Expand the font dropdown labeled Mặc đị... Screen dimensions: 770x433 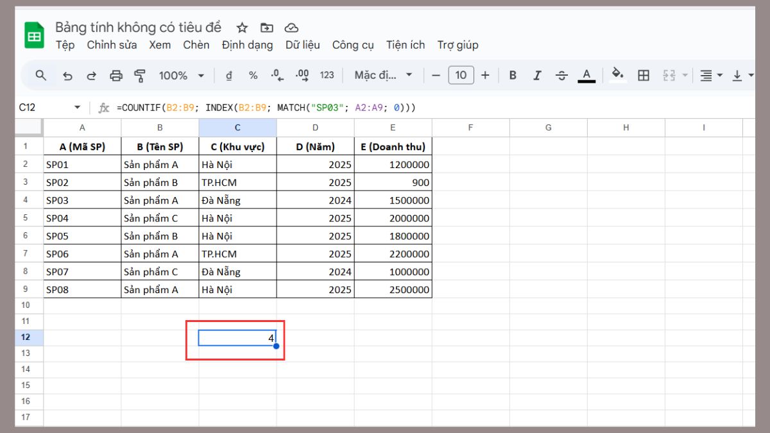pyautogui.click(x=384, y=76)
